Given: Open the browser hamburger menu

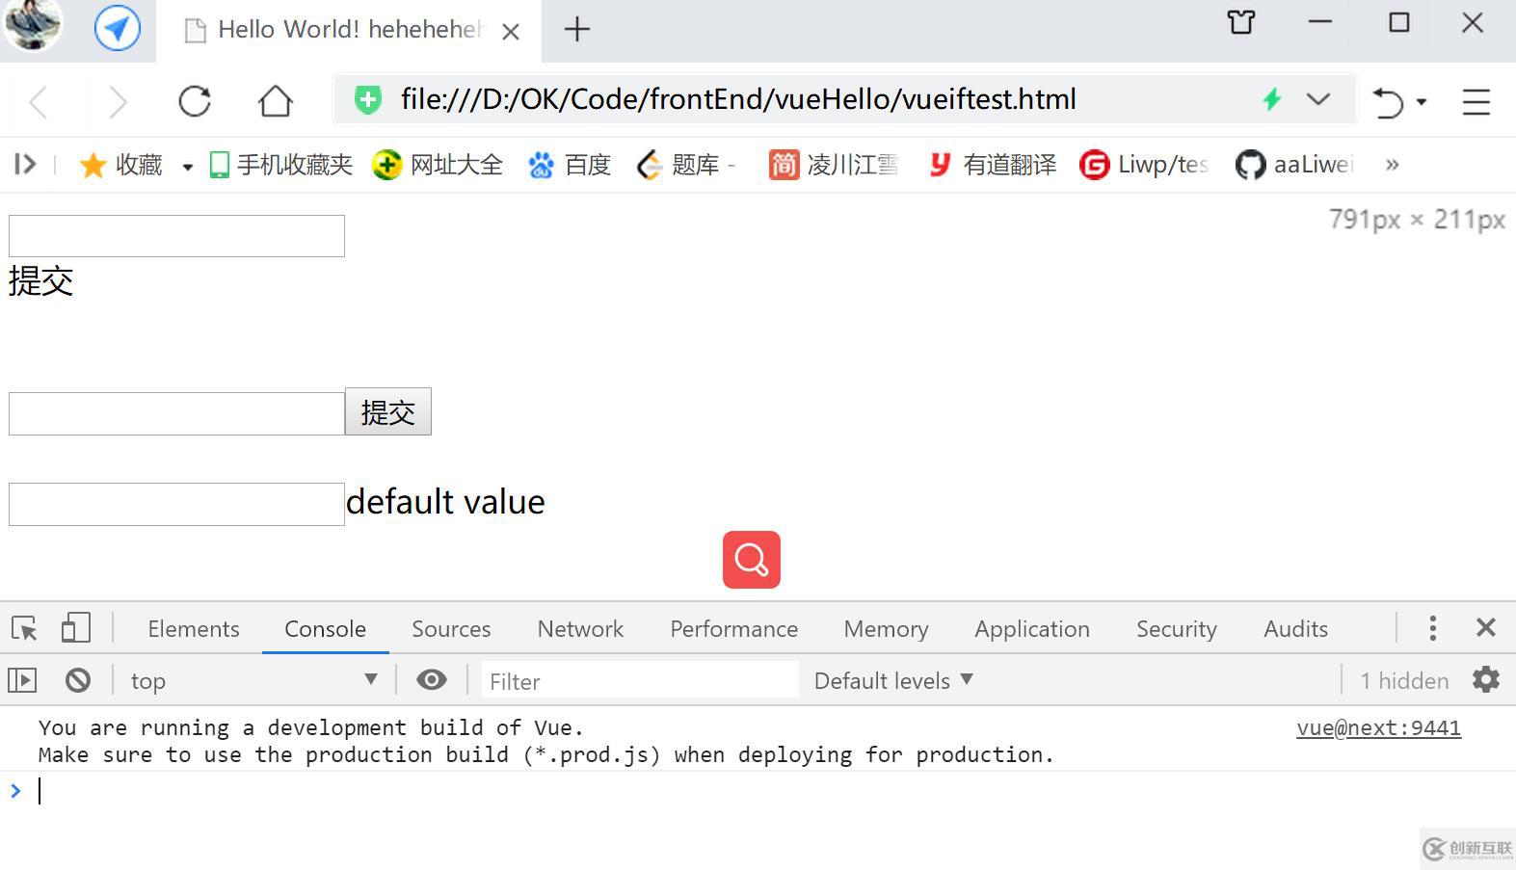Looking at the screenshot, I should 1476,102.
